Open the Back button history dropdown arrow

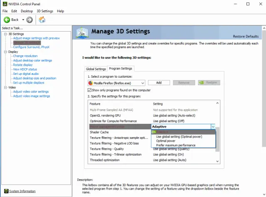click(x=22, y=20)
